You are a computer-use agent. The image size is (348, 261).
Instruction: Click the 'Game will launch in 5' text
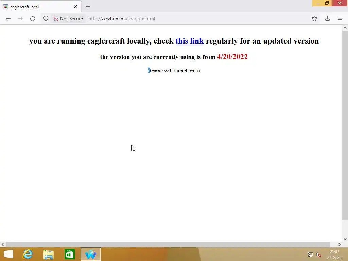click(174, 71)
